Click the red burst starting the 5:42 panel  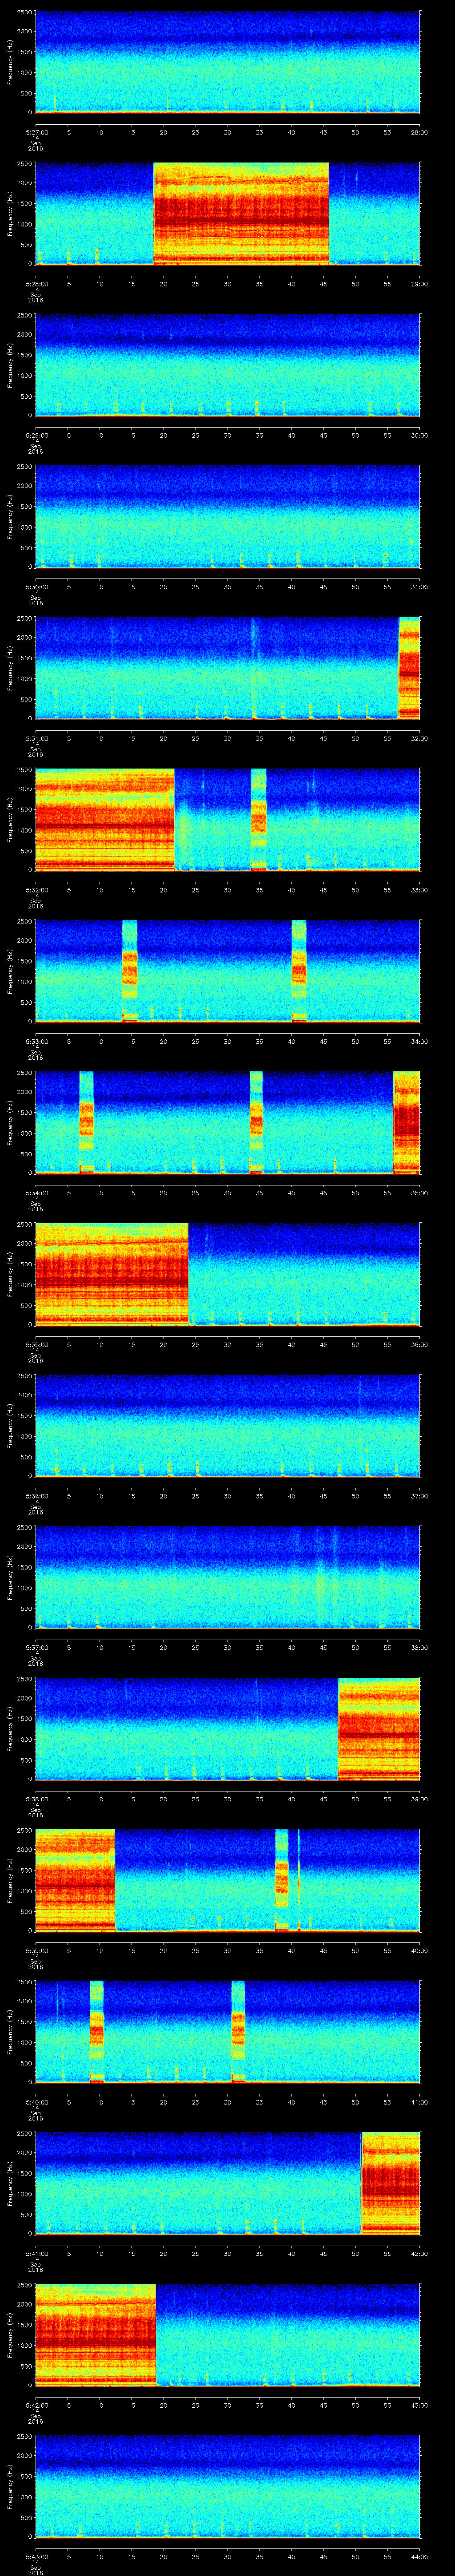pyautogui.click(x=95, y=2333)
